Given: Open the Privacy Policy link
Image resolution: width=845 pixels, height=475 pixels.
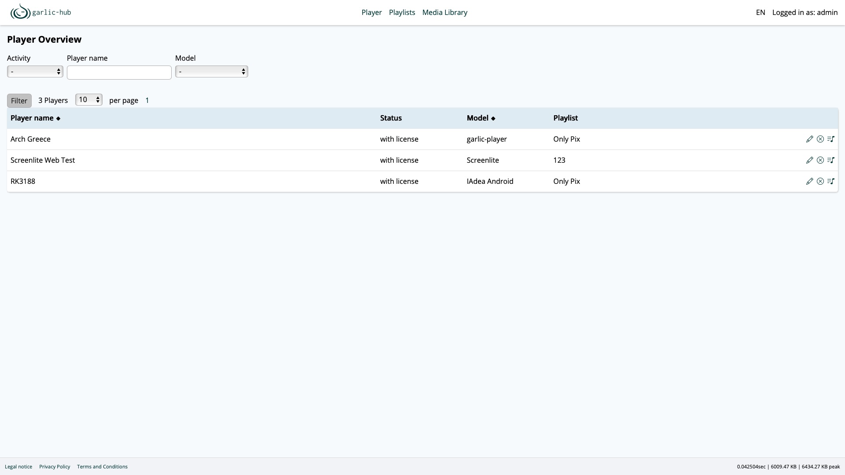Looking at the screenshot, I should coord(55,467).
